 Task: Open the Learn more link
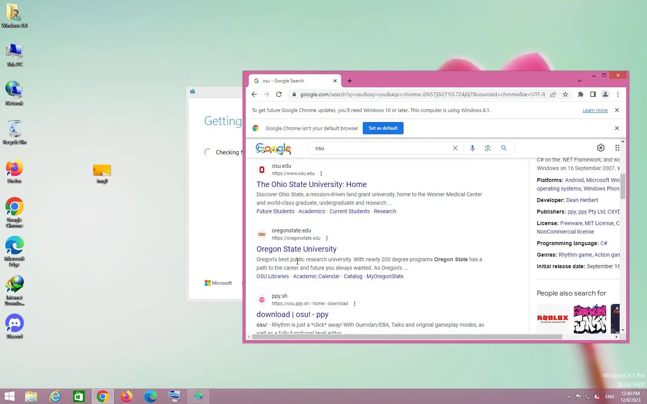595,110
